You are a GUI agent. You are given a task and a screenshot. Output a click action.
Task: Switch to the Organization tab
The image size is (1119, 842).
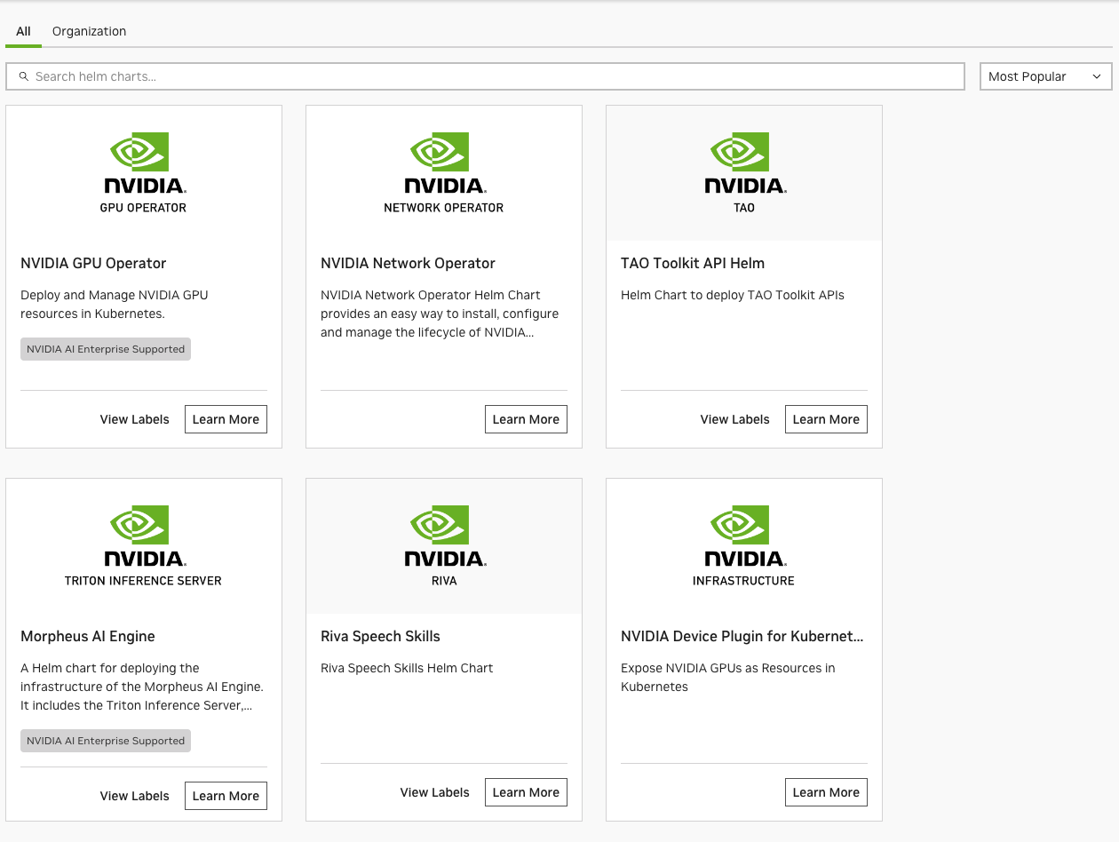click(x=89, y=31)
